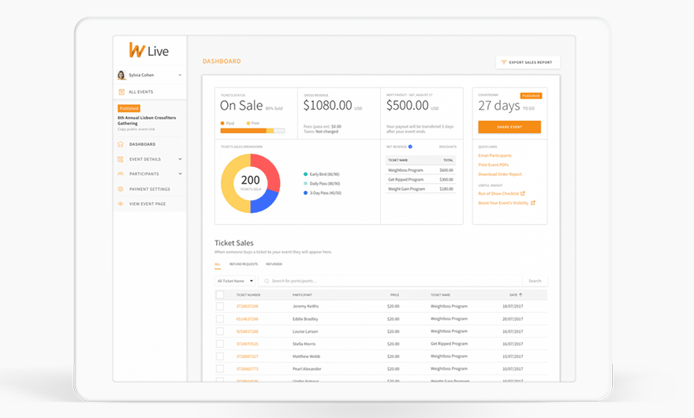Check the box for Jeremy Keiths' ticket
The image size is (694, 418).
click(220, 306)
